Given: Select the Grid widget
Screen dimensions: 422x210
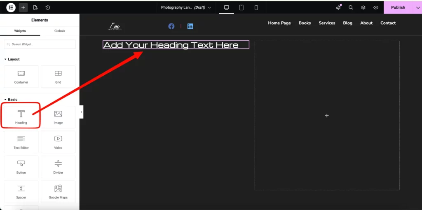Looking at the screenshot, I should tap(58, 77).
